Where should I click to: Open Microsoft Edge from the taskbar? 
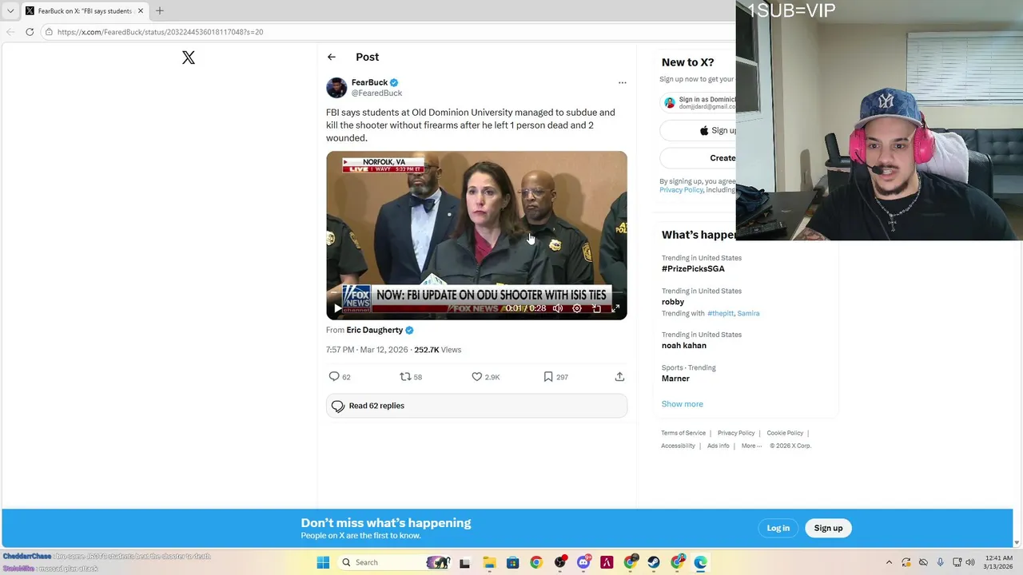701,562
